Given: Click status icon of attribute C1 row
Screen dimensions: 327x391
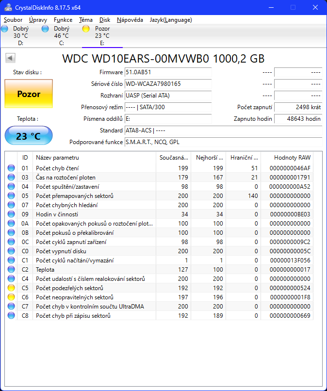Looking at the screenshot, I should pos(11,261).
